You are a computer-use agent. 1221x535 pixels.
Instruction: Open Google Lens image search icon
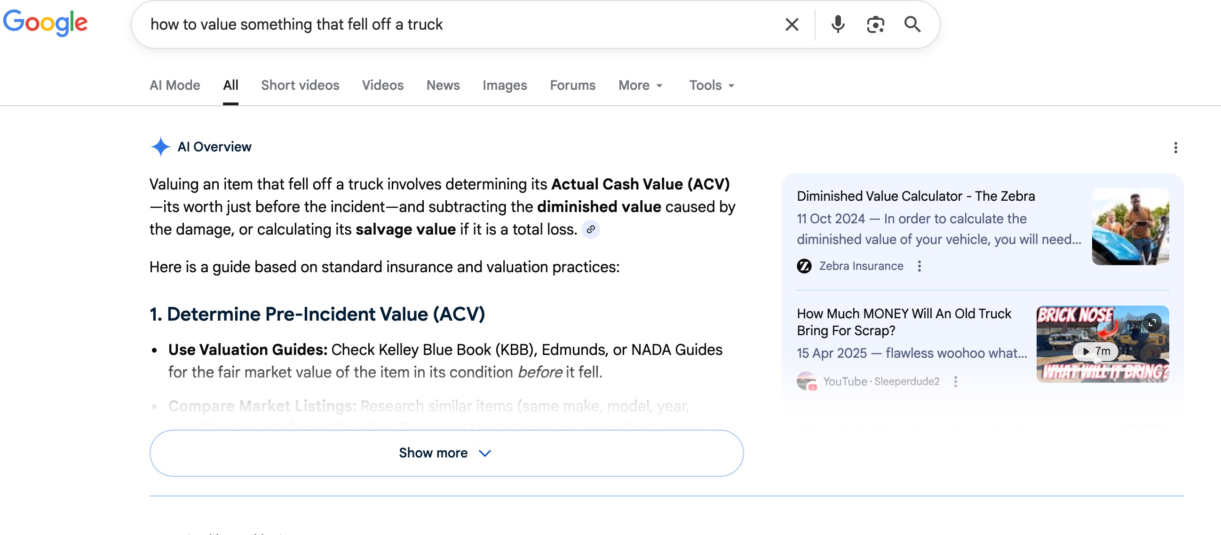(x=875, y=24)
